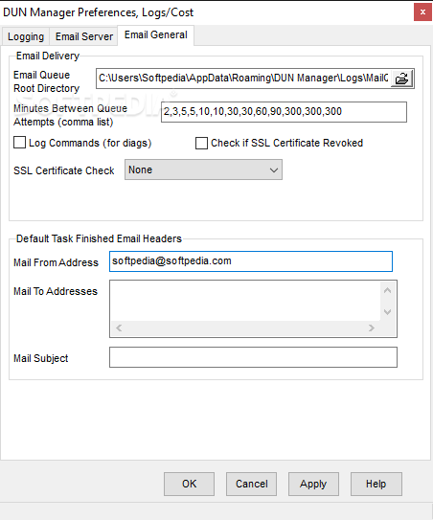Click the Email Queue Root Directory path field

pos(243,79)
